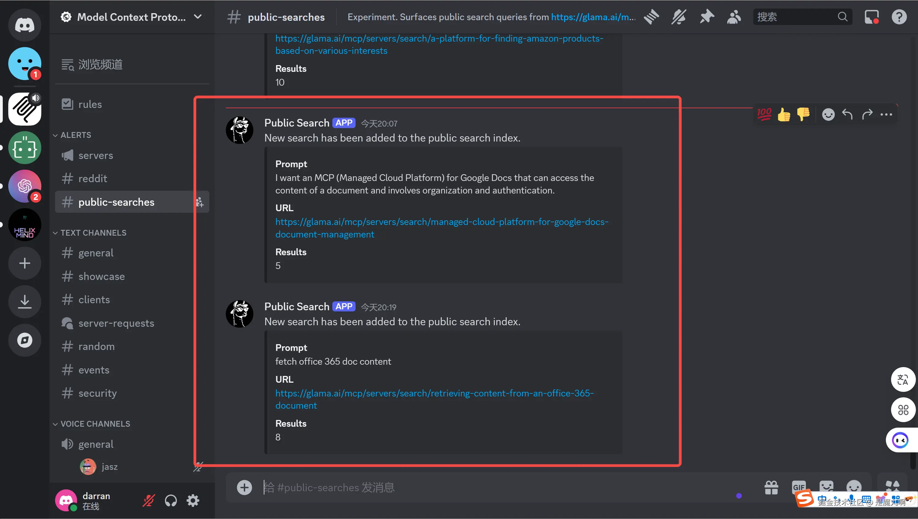Toggle microphone mute in user panel

tap(148, 501)
